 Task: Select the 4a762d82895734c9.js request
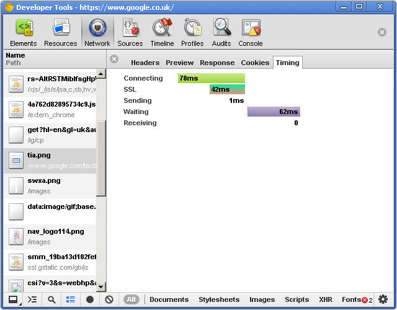click(50, 110)
